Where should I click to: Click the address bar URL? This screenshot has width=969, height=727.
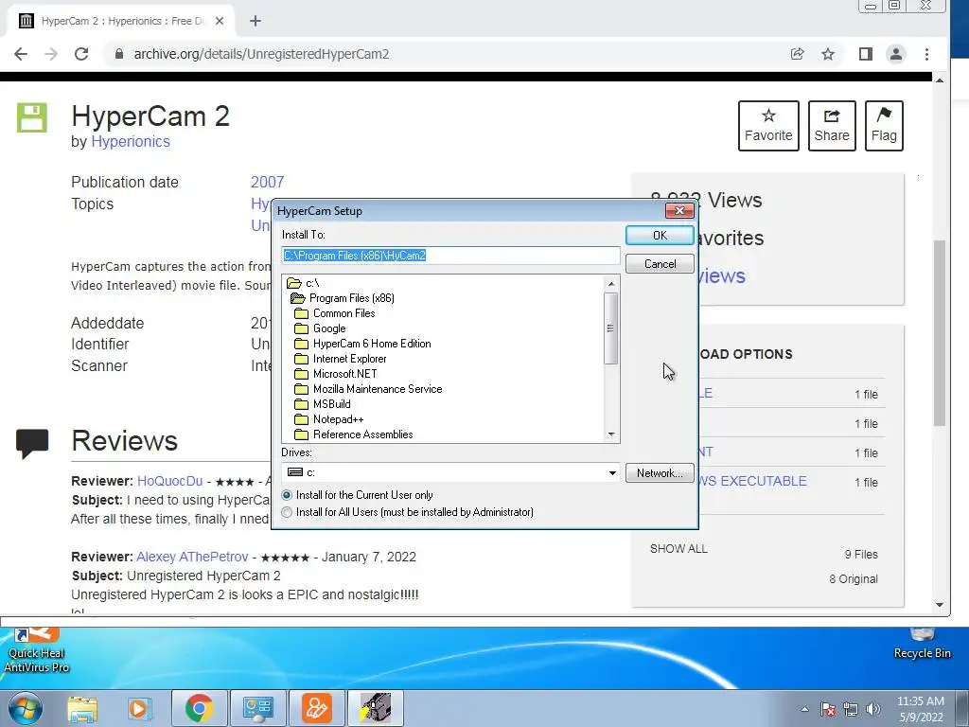pos(261,54)
